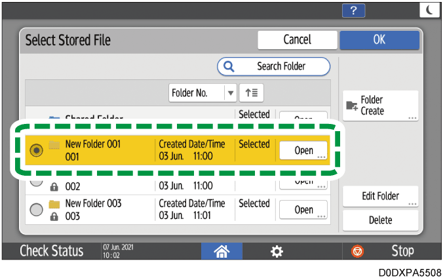Click Cancel in Select Stored File

tap(297, 40)
